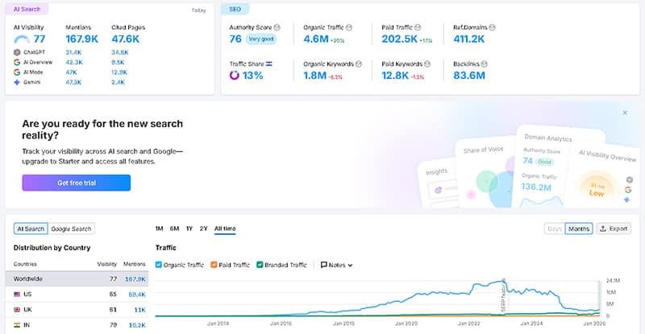
Task: Select the 2Y time range
Action: (203, 229)
